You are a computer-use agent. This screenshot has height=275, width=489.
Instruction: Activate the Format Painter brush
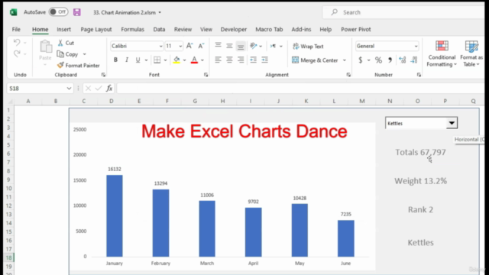tap(60, 65)
